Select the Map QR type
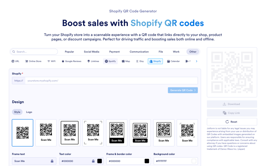266x166 pixels. (126, 61)
